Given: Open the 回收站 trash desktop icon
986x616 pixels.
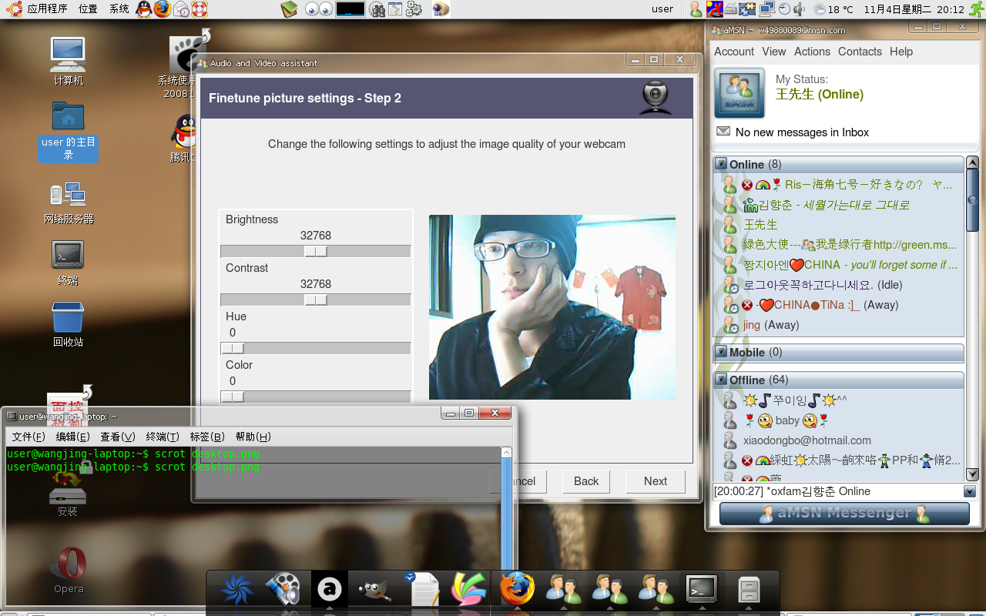Looking at the screenshot, I should [68, 323].
